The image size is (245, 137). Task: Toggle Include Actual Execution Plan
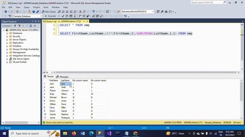(80, 16)
